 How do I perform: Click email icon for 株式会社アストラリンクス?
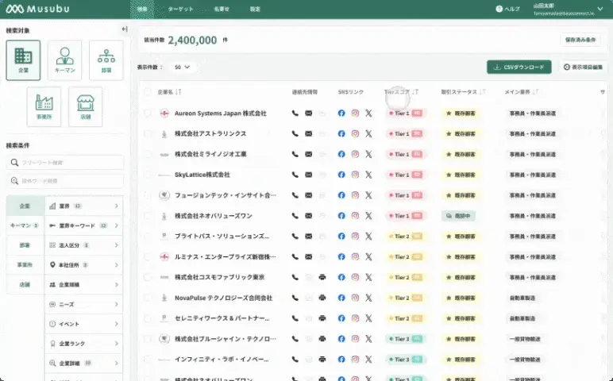(x=308, y=133)
